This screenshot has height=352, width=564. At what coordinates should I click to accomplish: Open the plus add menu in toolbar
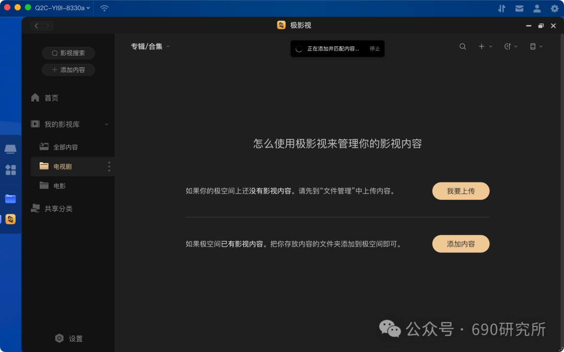(x=485, y=46)
